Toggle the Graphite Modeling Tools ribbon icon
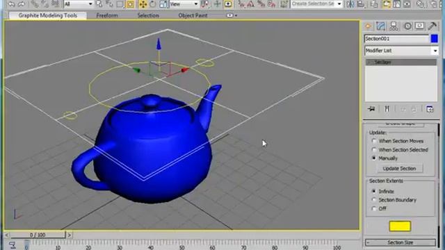This screenshot has width=445, height=250. [387, 4]
